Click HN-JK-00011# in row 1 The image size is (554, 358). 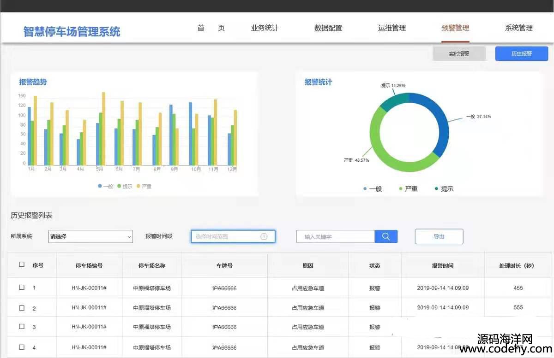point(89,288)
